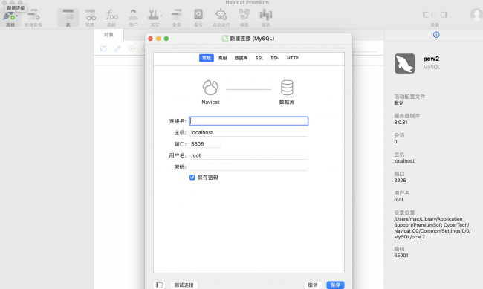Click the 默认 profile value in the info panel
Viewport: 483px width, 289px height.
coord(399,103)
